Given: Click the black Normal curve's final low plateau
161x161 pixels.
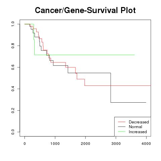Looking at the screenshot, I should [x=128, y=102].
